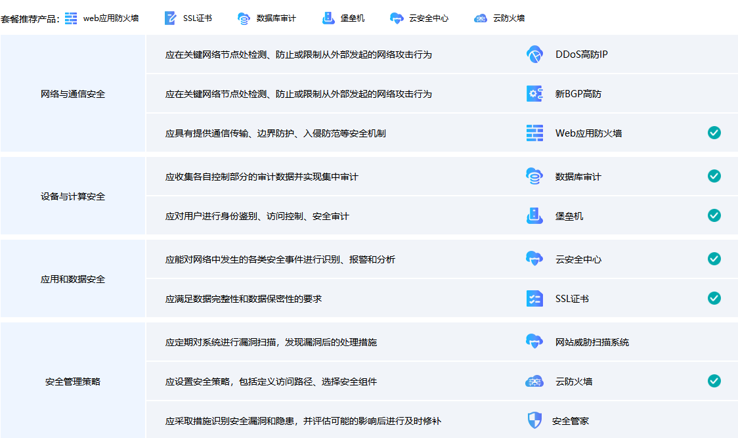Click the 堡垒机 icon in table row
The height and width of the screenshot is (438, 738).
tap(534, 216)
